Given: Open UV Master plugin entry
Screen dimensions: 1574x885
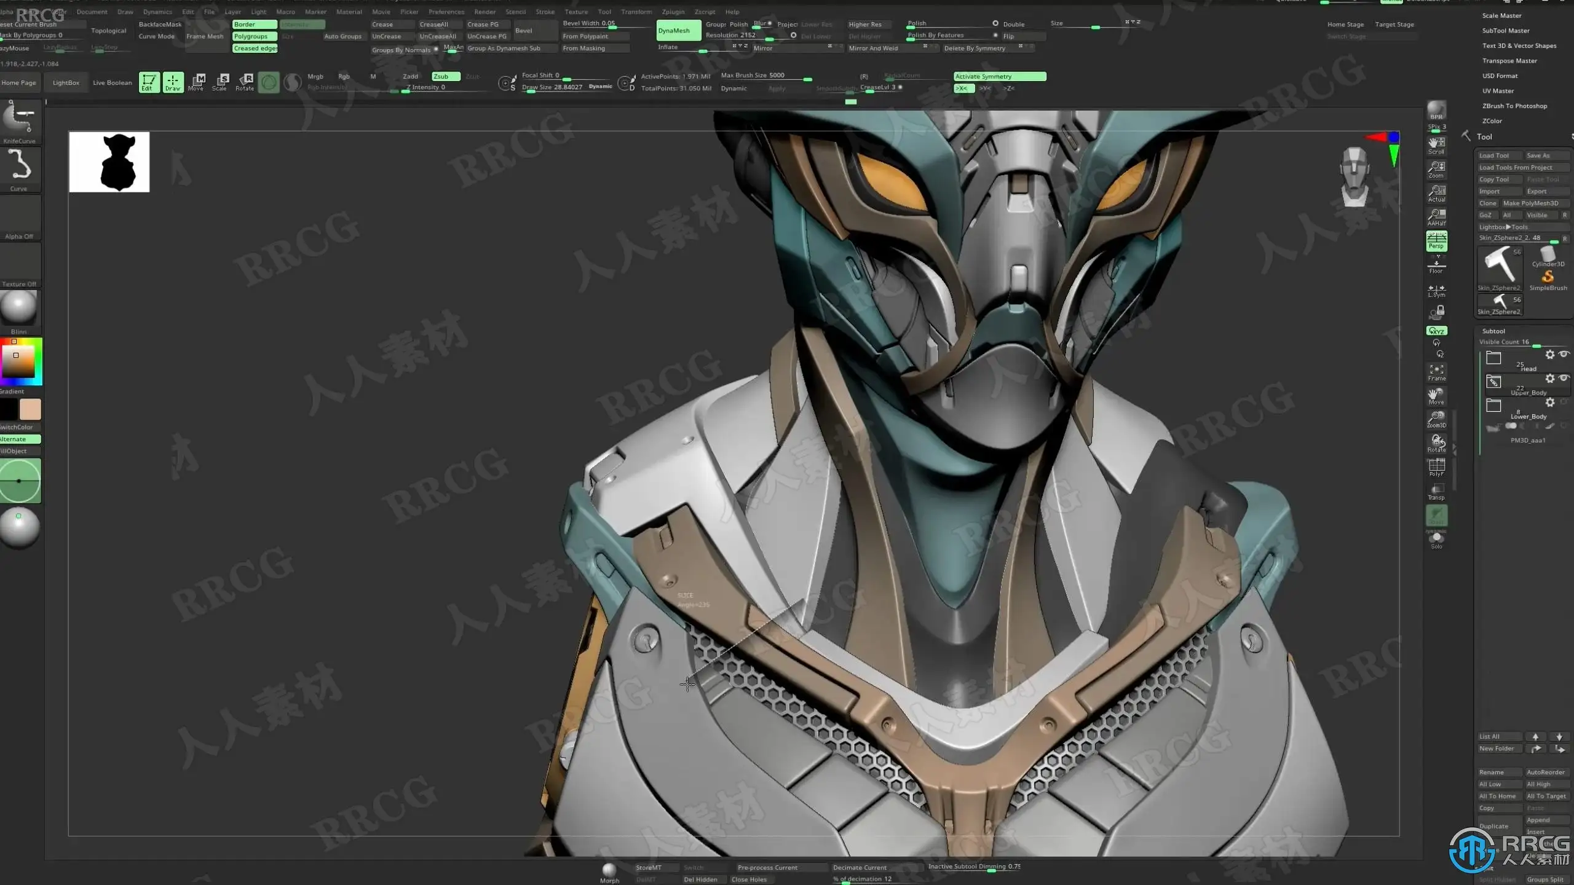Looking at the screenshot, I should pyautogui.click(x=1498, y=91).
